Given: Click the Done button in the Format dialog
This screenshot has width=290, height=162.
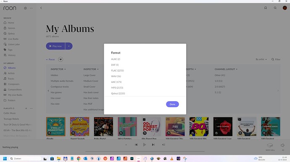Looking at the screenshot, I should 172,104.
